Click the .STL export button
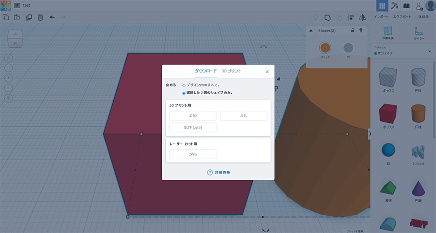 244,116
